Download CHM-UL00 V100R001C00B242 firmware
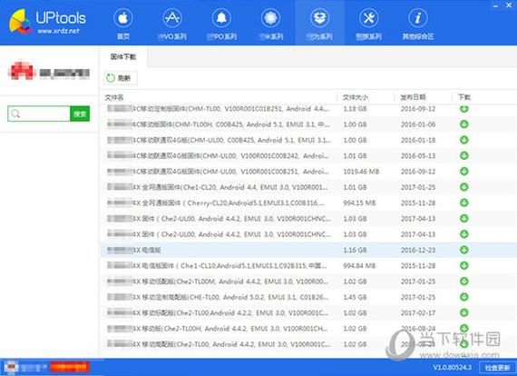Viewport: 517px width, 376px height. (x=463, y=155)
